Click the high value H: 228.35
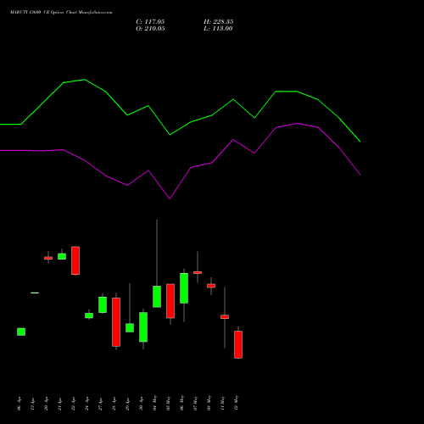The height and width of the screenshot is (424, 424). click(x=219, y=22)
